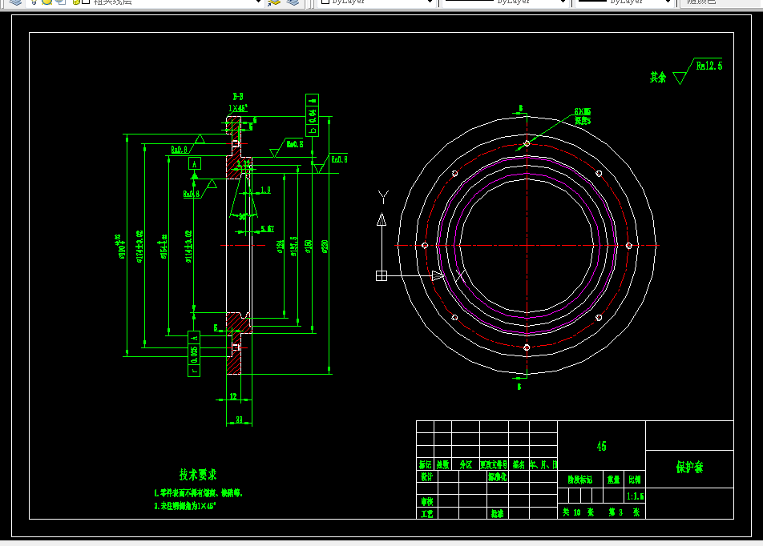Select the datum "A" box
Screen dimensions: 763x546
click(x=195, y=163)
